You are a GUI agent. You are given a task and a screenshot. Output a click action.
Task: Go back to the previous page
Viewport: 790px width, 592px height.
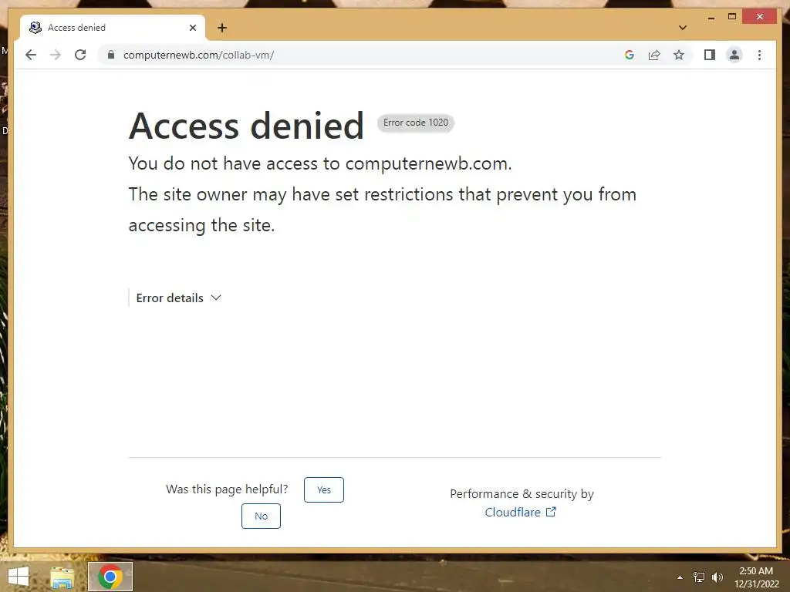(31, 55)
